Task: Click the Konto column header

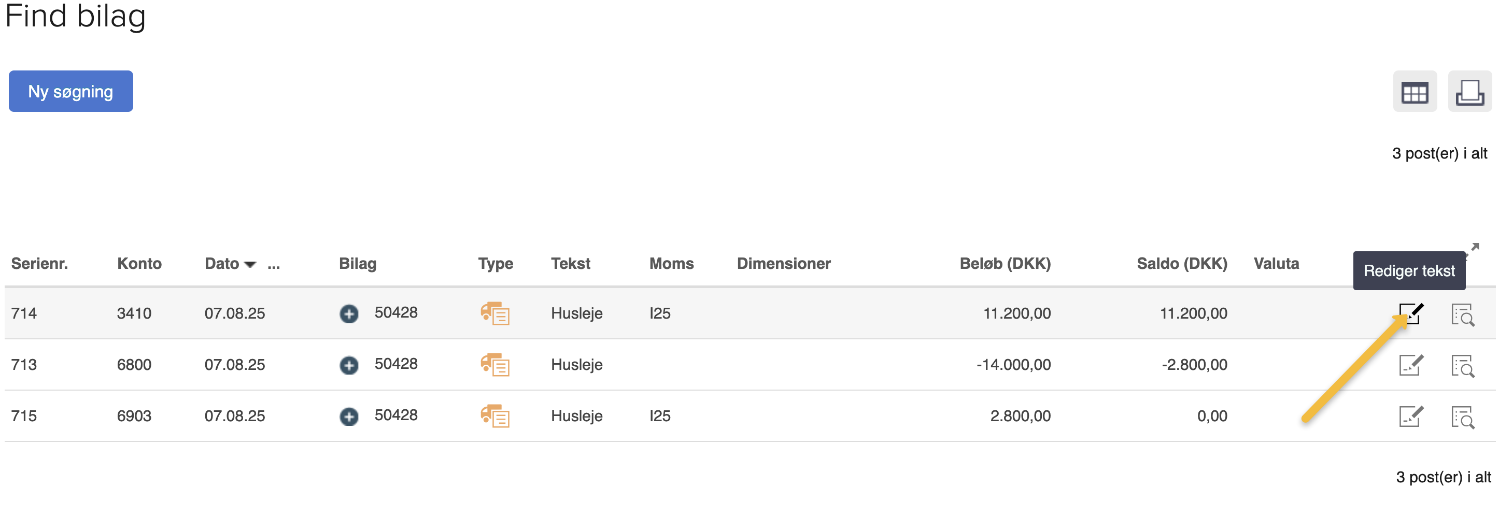Action: point(139,264)
